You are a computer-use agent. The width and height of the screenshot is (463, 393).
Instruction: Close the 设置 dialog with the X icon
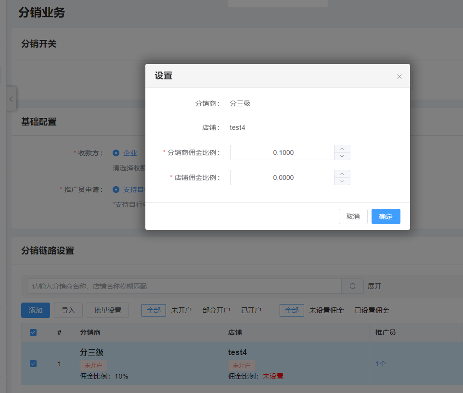pyautogui.click(x=399, y=76)
